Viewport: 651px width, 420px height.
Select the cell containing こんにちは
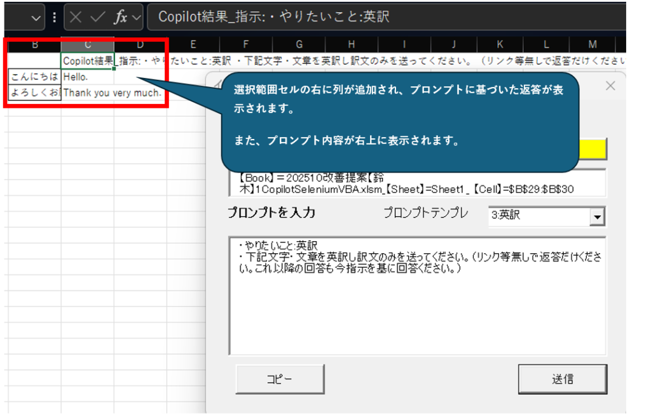35,77
